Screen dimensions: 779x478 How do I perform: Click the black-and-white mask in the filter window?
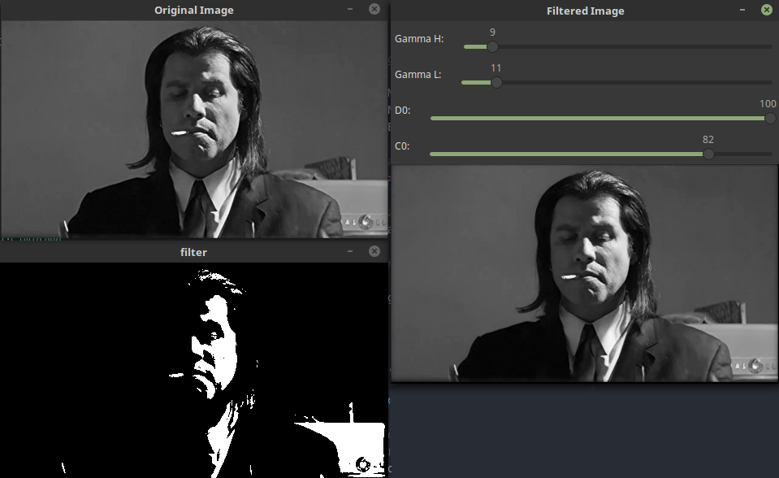tap(193, 370)
